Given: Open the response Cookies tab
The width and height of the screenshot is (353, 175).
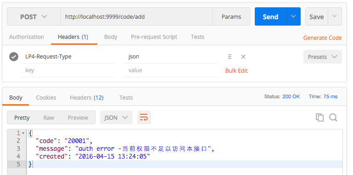Looking at the screenshot, I should coord(46,98).
